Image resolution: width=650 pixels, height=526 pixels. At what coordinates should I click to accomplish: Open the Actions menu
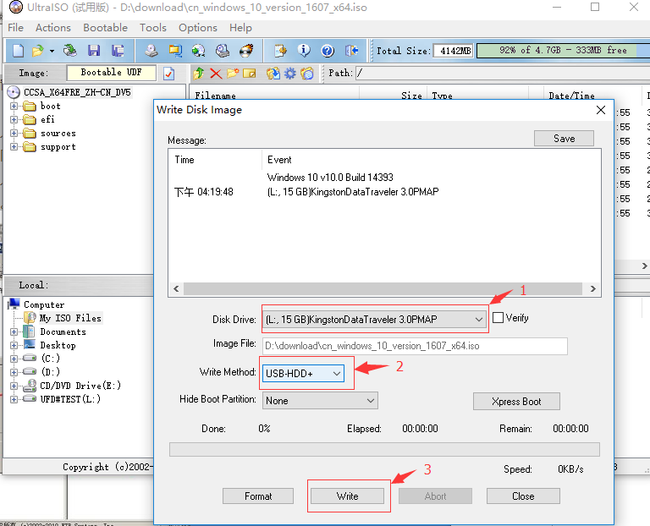point(53,28)
